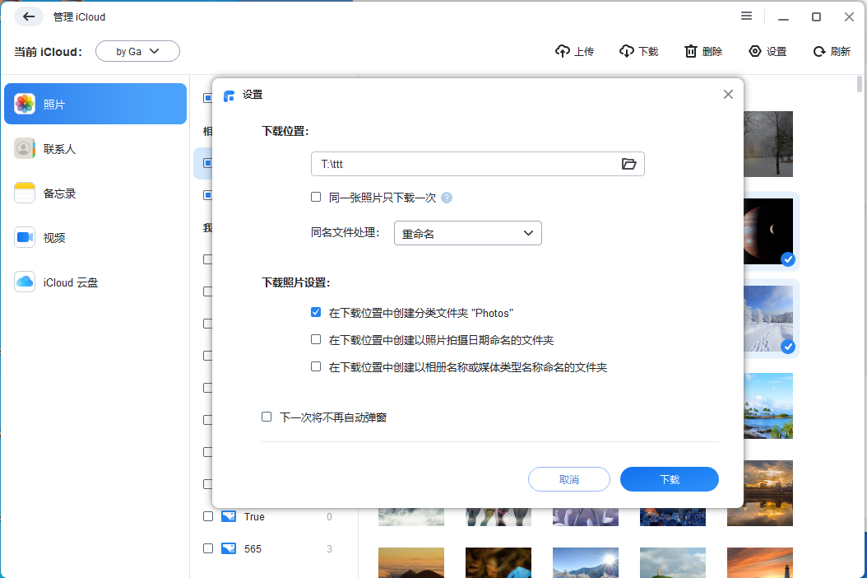Open the 同名文件处理 rename dropdown
Screen dimensions: 867x578
467,233
